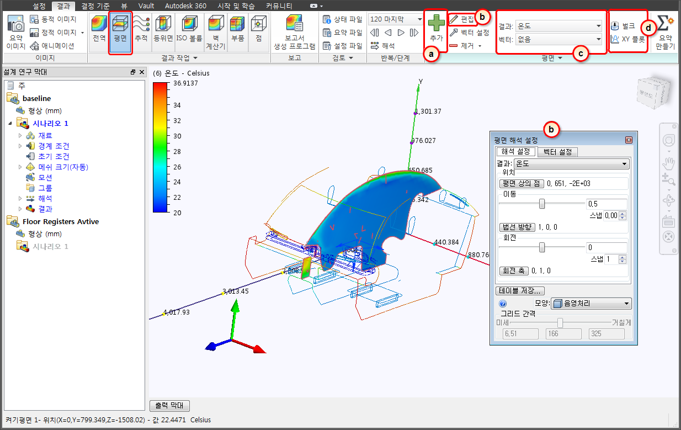Select the Floor Registers Avtive design
This screenshot has width=681, height=430.
(61, 221)
